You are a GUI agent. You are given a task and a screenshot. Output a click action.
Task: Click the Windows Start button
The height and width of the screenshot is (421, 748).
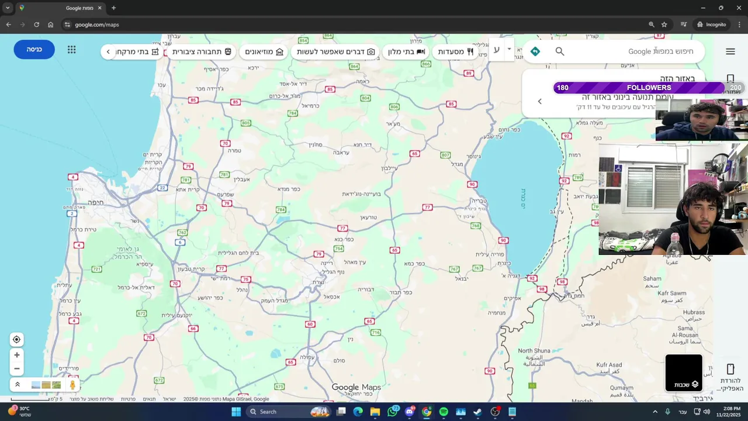pyautogui.click(x=236, y=412)
